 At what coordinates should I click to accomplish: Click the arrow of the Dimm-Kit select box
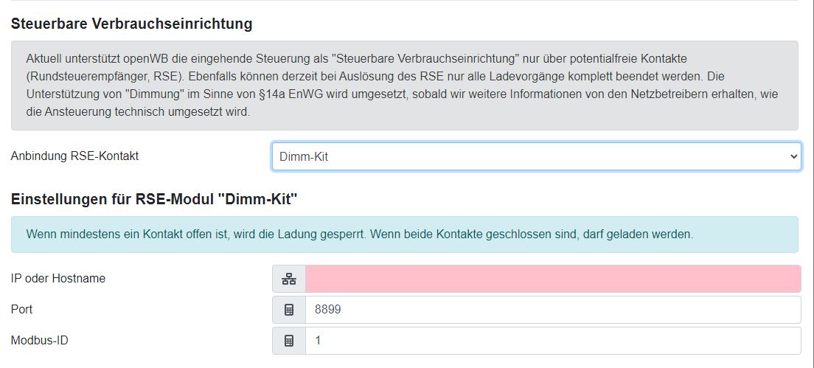[x=793, y=156]
